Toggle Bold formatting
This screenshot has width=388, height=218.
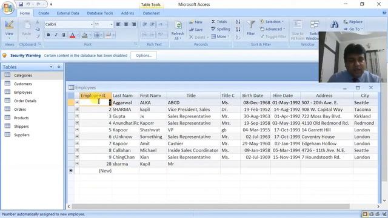coord(48,35)
